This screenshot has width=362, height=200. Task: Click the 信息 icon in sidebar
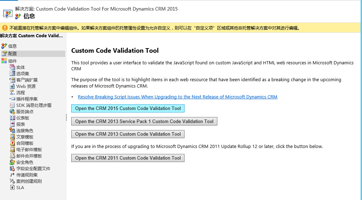coord(4,46)
